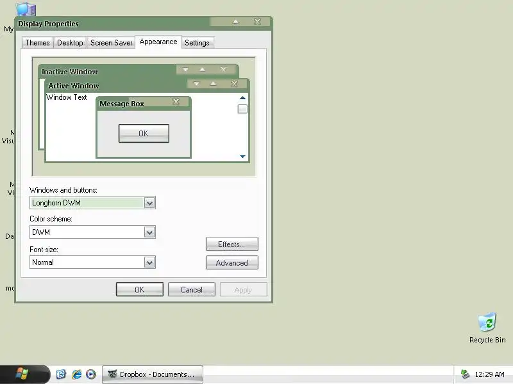Click Active Window preview minimize arrow

pos(196,84)
